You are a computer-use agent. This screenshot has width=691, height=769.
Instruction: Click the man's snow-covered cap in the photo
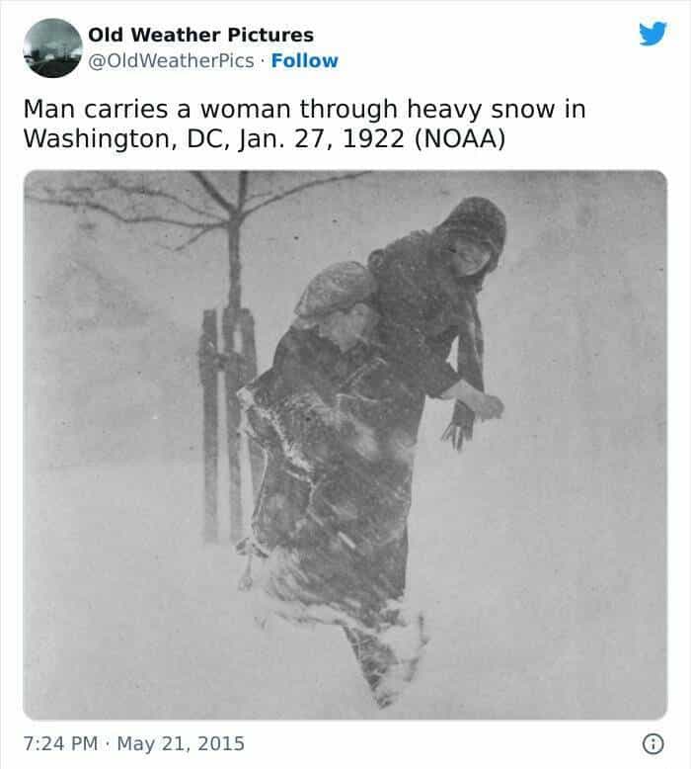[335, 288]
